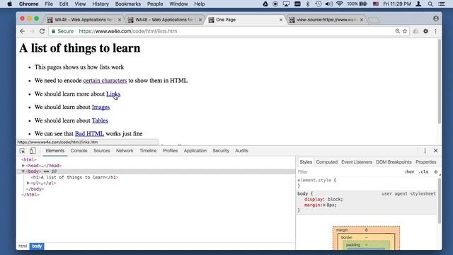This screenshot has width=453, height=255.
Task: Open a new tab with the tab button
Action: pyautogui.click(x=374, y=20)
